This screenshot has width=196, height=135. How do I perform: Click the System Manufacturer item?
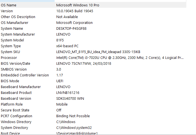pyautogui.click(x=18, y=34)
